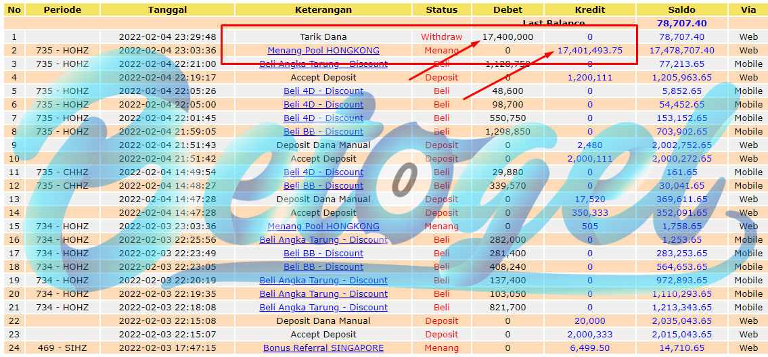
Task: Open Beli BB - Discount link in row 8
Action: [323, 132]
